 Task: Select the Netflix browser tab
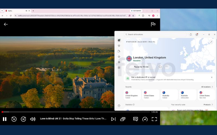click(17, 11)
